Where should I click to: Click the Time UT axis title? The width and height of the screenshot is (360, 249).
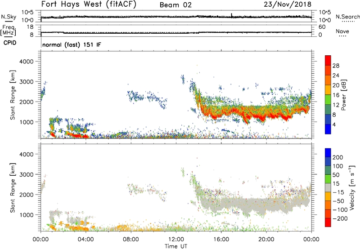pyautogui.click(x=176, y=246)
